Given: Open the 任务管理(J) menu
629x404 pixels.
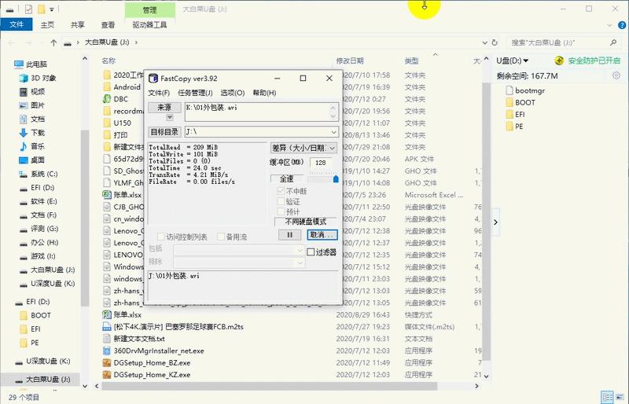Looking at the screenshot, I should point(195,93).
